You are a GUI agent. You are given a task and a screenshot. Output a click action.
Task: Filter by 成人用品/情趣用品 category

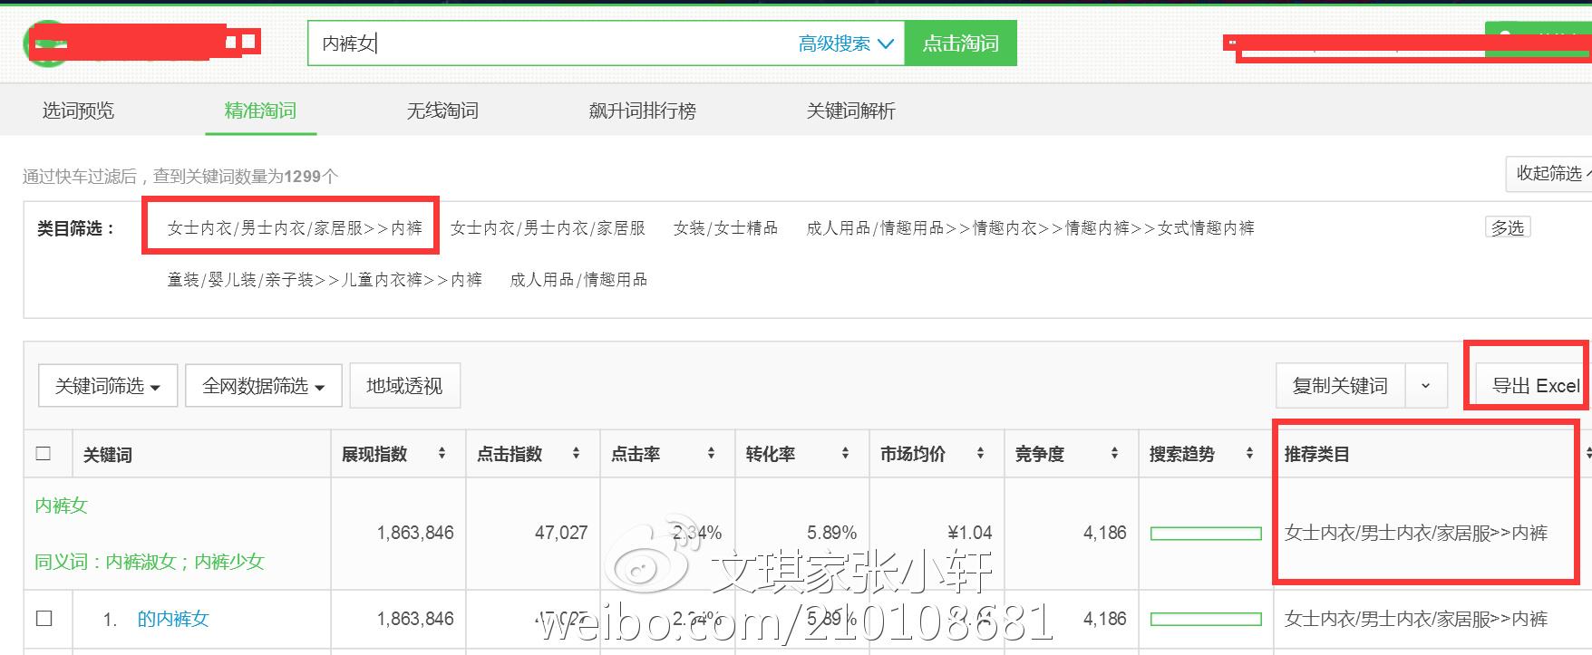pyautogui.click(x=578, y=280)
